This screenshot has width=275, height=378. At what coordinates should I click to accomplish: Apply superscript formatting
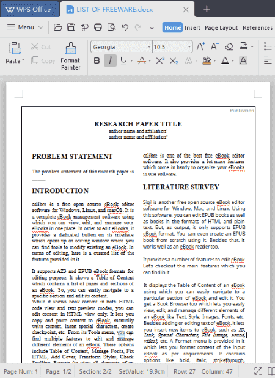160,60
